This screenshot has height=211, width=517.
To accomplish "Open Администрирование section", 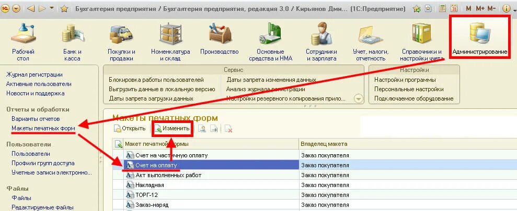I will point(480,39).
